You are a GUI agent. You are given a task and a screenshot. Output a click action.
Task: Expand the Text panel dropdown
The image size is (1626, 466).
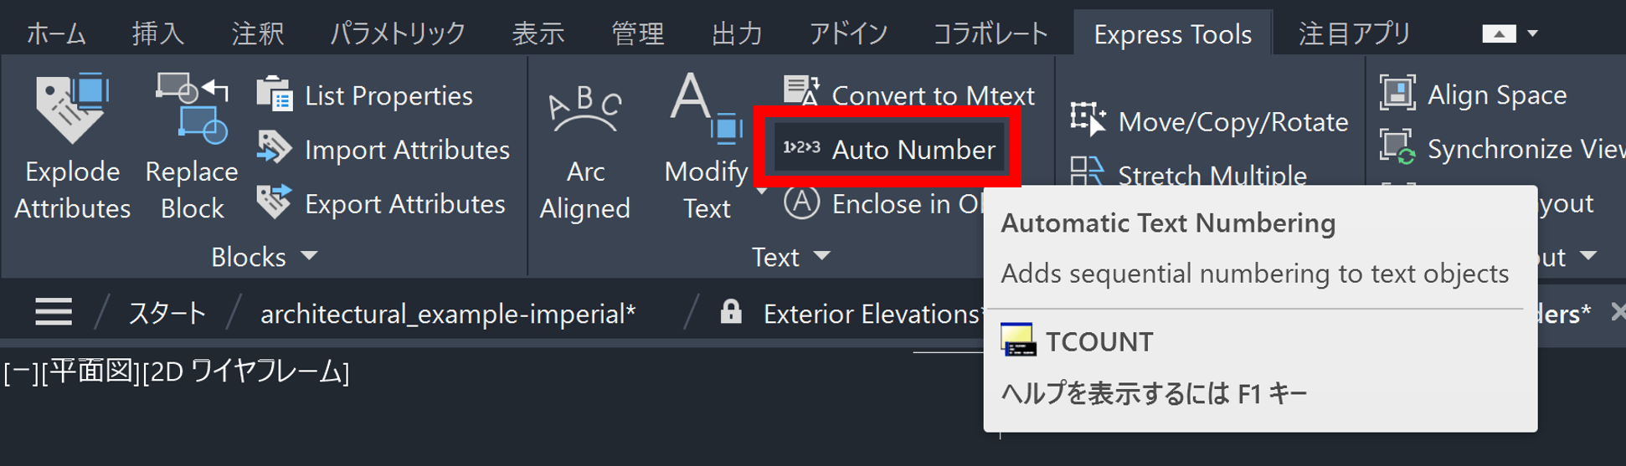(821, 256)
